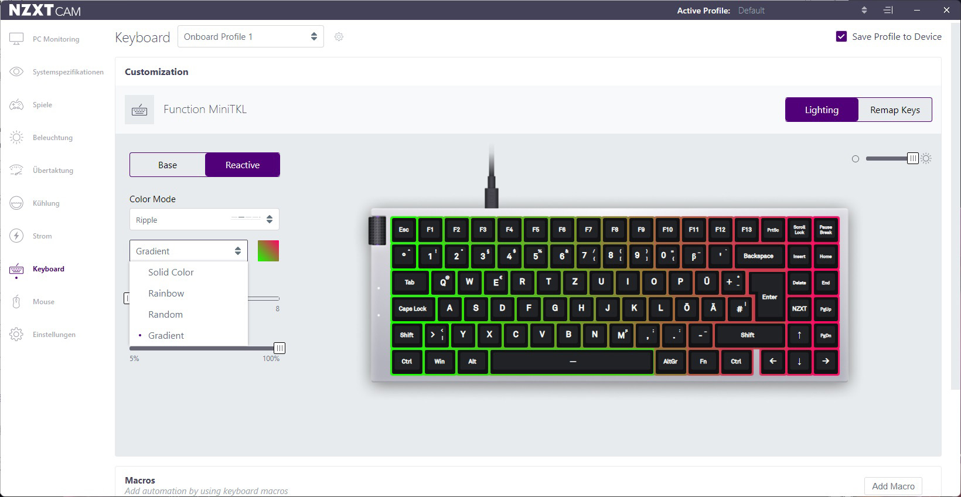Switch to Base lighting layer
The image size is (961, 497).
pos(168,165)
